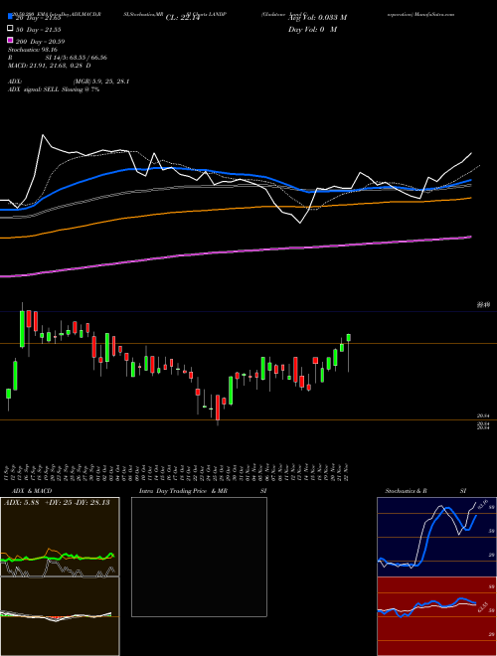Click the 'Intra Day Trading Price & MRSI' title
The image size is (497, 656).
tap(203, 491)
